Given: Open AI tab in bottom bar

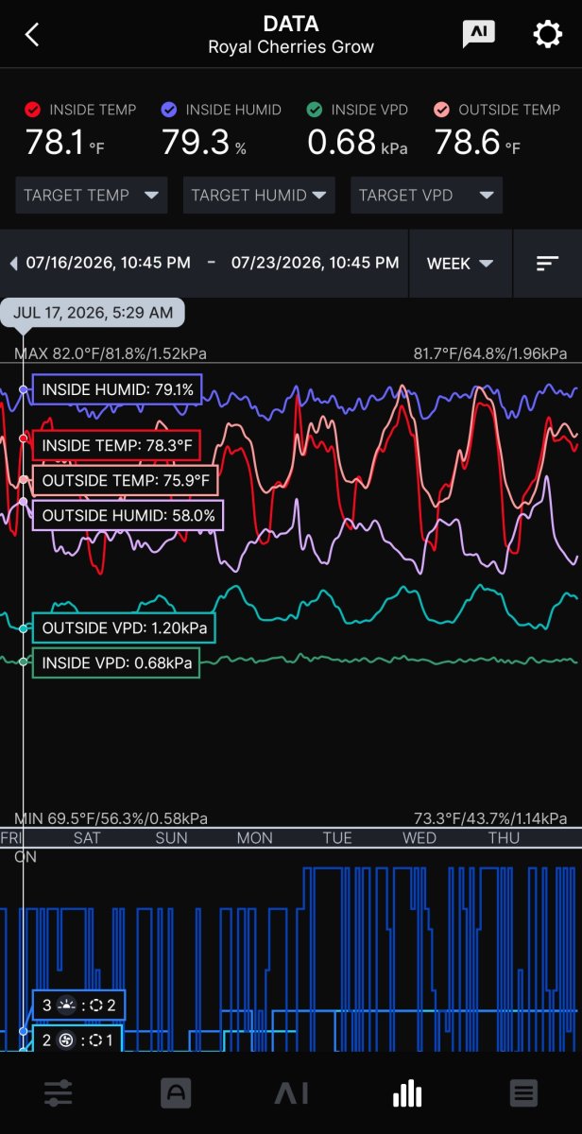Looking at the screenshot, I should (x=291, y=1093).
